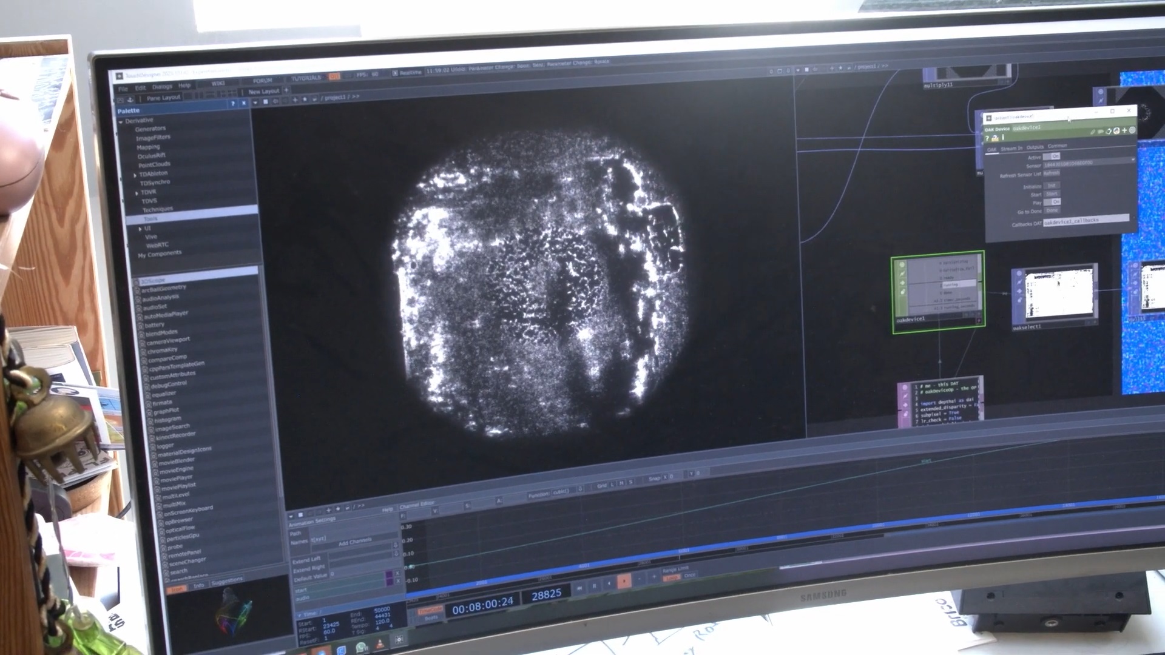Click the viewer pane plus icon
The height and width of the screenshot is (655, 1165).
pyautogui.click(x=295, y=100)
